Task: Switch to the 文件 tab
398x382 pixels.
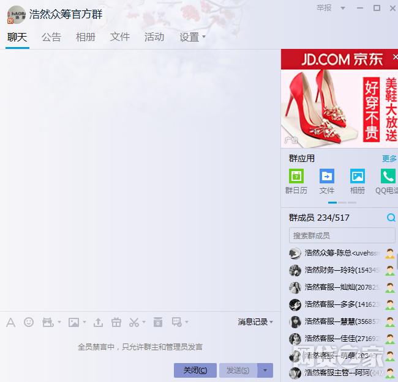Action: coord(120,37)
